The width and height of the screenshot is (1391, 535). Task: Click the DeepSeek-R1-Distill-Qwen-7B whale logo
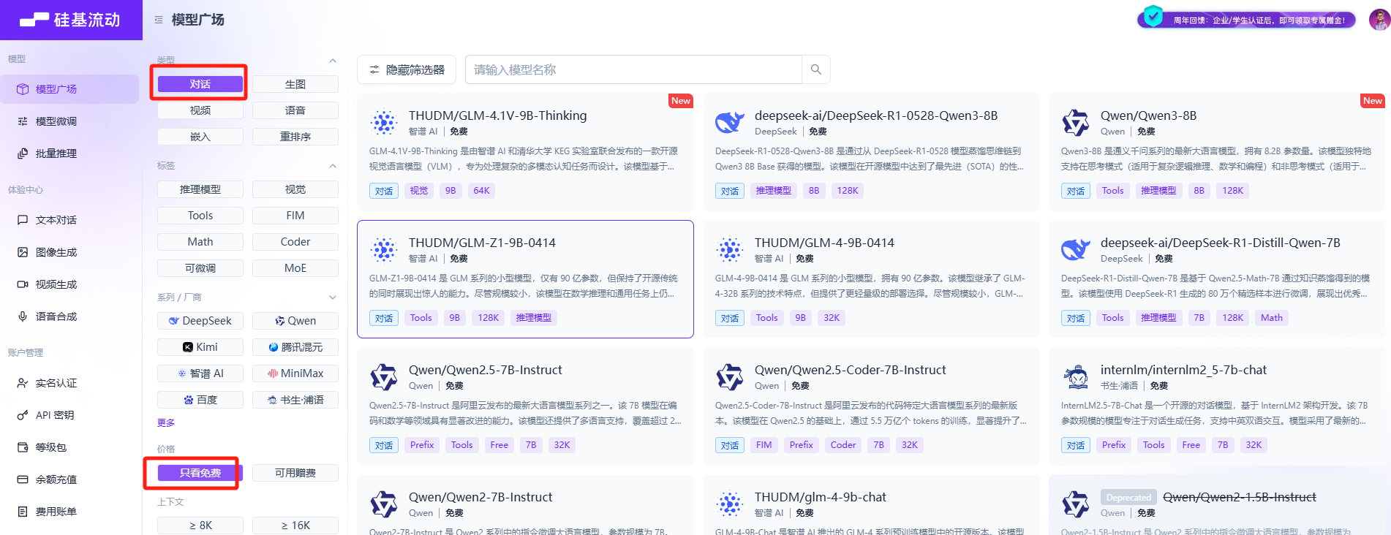1076,250
